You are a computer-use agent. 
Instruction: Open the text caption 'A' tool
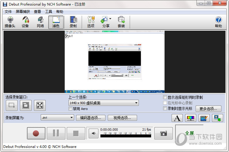coord(177,118)
